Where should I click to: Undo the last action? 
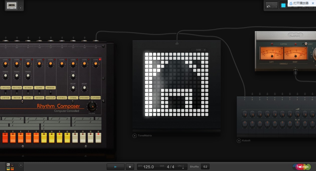tap(269, 6)
